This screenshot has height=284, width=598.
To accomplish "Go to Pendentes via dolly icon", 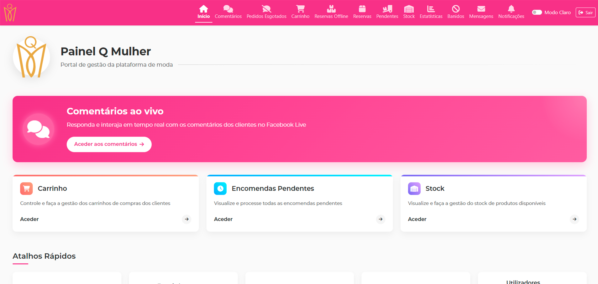I will (387, 9).
